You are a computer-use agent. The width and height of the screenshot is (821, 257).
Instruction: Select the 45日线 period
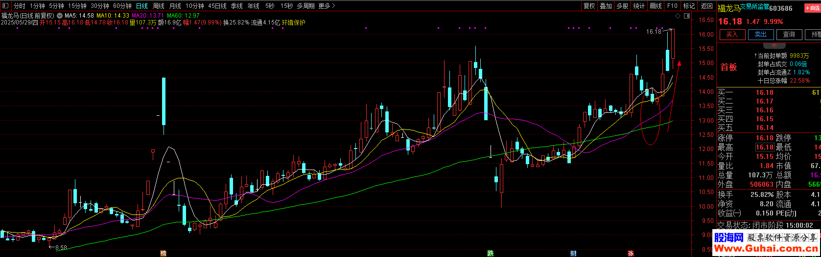[217, 6]
